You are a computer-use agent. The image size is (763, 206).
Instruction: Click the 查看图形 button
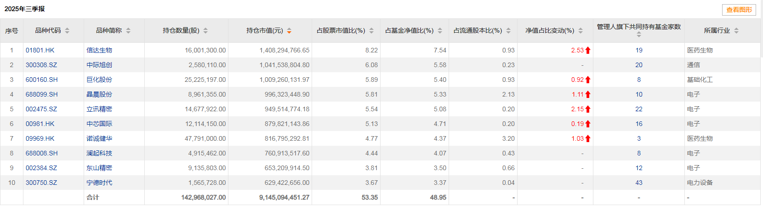(739, 10)
